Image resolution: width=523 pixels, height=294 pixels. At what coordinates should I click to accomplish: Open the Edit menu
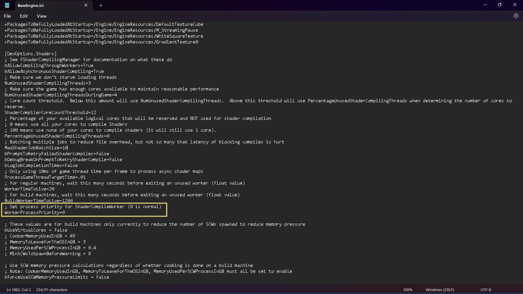24,16
